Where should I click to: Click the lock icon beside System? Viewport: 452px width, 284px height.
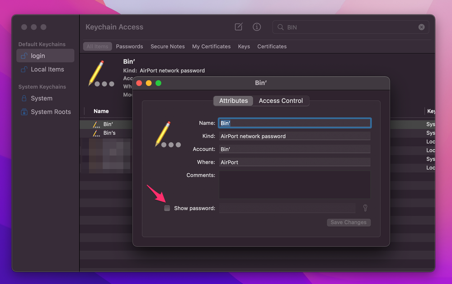pos(24,98)
